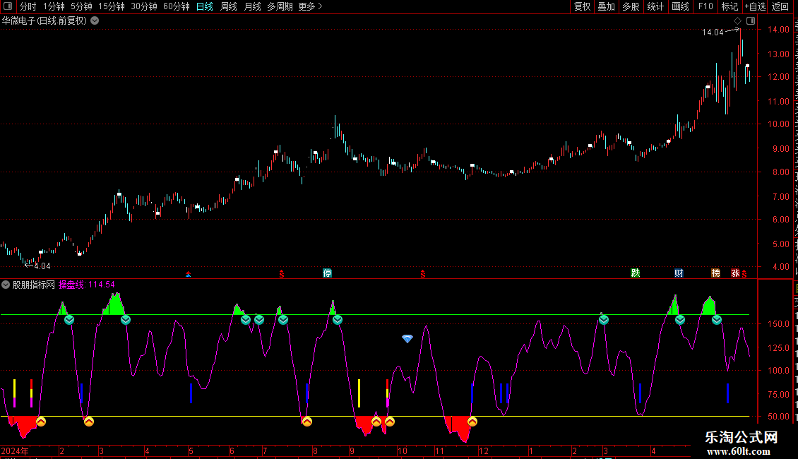Select the 60分钟 period tab
The height and width of the screenshot is (459, 798).
(x=177, y=6)
